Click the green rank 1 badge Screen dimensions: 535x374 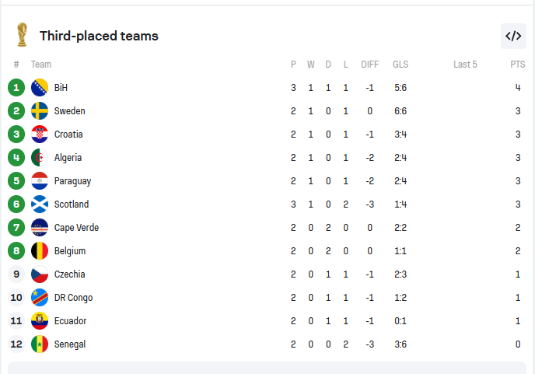[x=16, y=88]
